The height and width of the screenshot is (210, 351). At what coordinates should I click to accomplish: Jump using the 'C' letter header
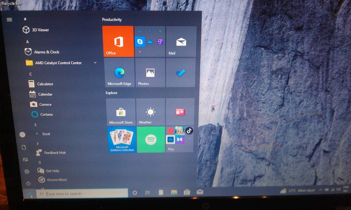tap(30, 74)
